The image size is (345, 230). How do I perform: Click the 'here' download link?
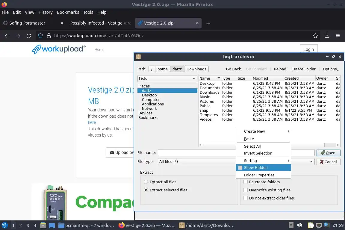(x=92, y=122)
